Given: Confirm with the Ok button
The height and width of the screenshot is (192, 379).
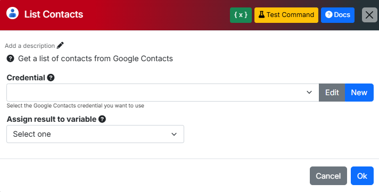Looking at the screenshot, I should (362, 176).
